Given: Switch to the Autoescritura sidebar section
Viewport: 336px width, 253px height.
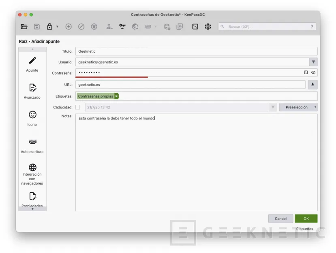Looking at the screenshot, I should click(x=32, y=146).
